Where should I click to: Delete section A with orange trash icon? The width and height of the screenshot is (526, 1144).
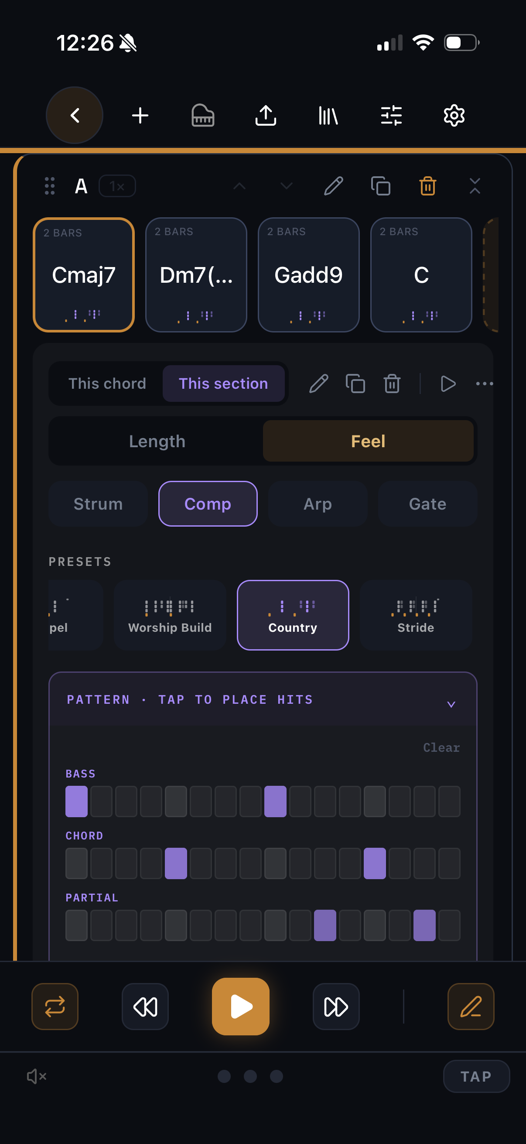click(x=428, y=186)
